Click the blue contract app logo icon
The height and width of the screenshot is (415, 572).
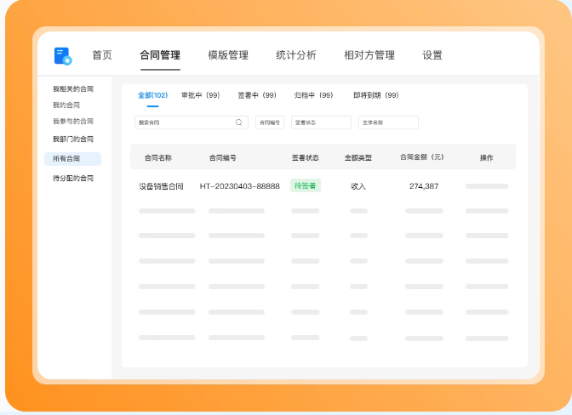coord(63,56)
